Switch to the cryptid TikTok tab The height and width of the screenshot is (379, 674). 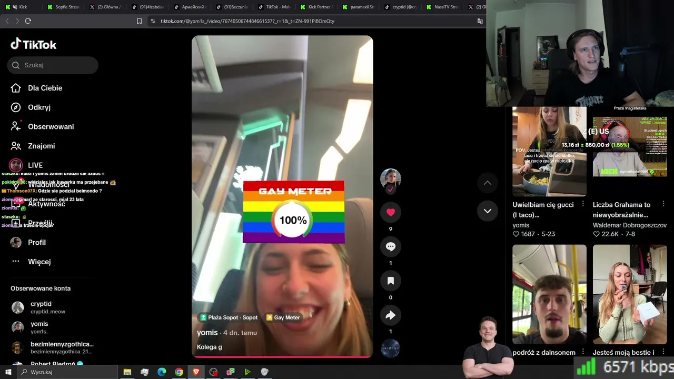[401, 7]
